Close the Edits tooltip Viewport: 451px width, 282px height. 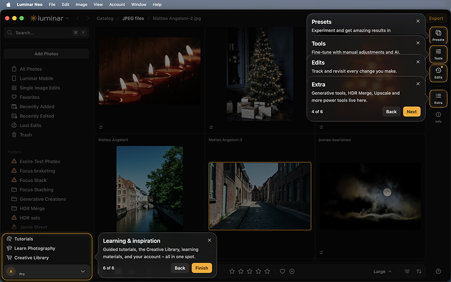[x=418, y=62]
